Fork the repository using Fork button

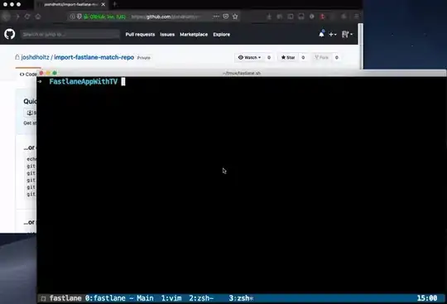pos(321,57)
